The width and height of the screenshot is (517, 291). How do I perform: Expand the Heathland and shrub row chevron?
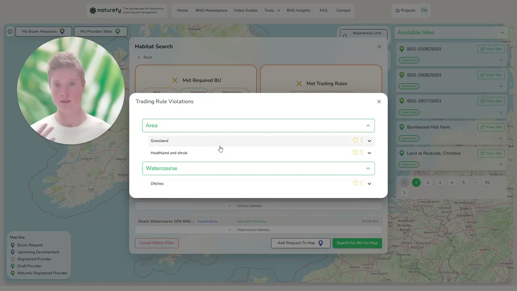click(369, 153)
